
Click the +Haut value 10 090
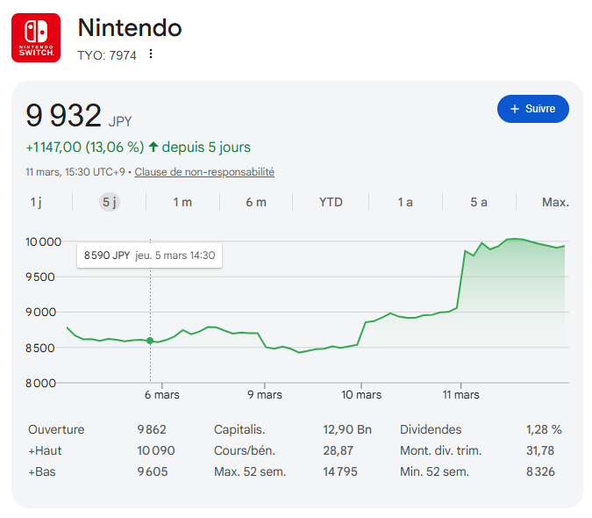(155, 450)
